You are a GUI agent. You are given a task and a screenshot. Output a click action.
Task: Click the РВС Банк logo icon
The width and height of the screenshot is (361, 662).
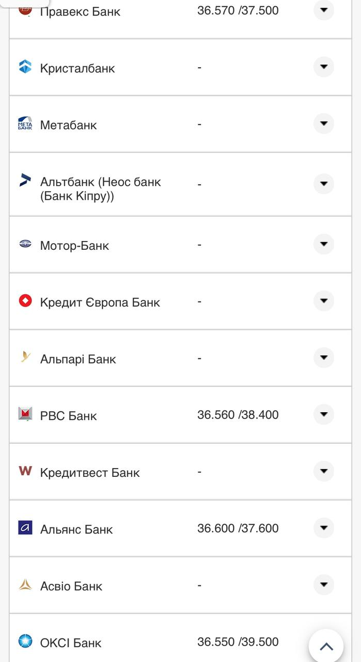pyautogui.click(x=25, y=414)
